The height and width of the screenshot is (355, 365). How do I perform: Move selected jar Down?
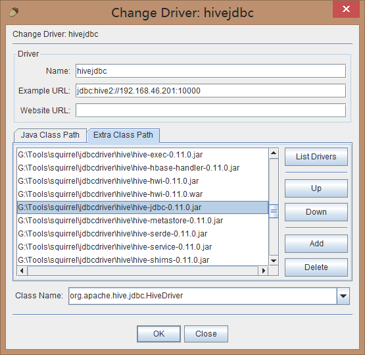(316, 212)
